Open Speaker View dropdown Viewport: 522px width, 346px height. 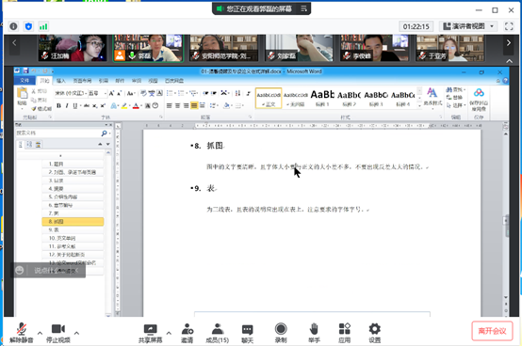[468, 26]
